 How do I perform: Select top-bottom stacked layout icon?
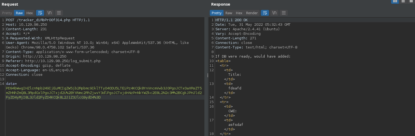click(x=403, y=1)
